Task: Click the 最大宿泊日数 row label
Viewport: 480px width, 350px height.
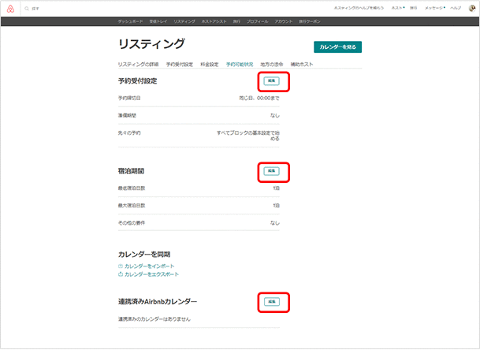Action: point(132,206)
